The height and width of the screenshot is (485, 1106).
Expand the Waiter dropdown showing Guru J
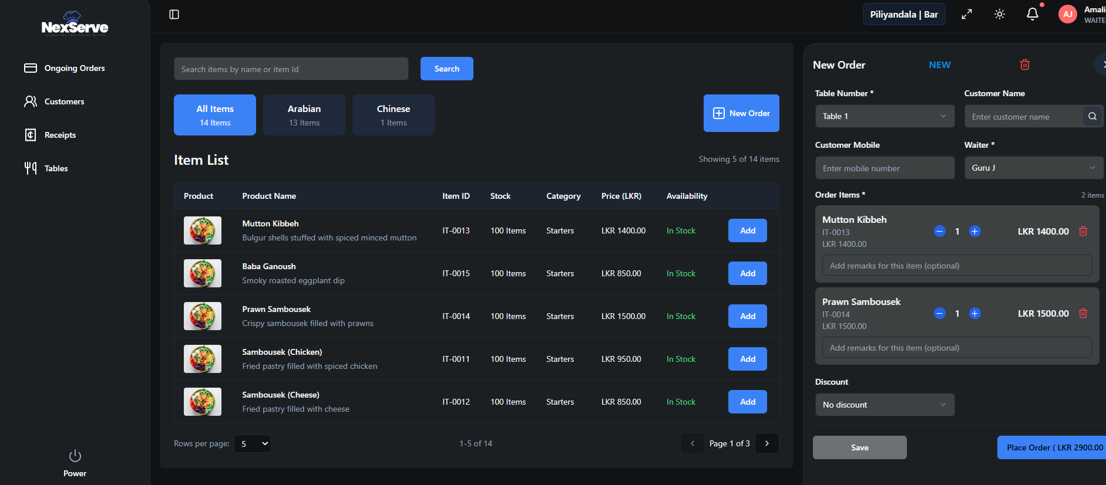(1033, 168)
